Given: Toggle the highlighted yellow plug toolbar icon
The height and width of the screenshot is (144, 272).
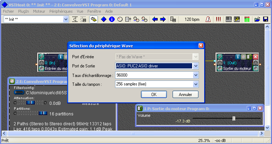Looking at the screenshot, I should (93, 19).
